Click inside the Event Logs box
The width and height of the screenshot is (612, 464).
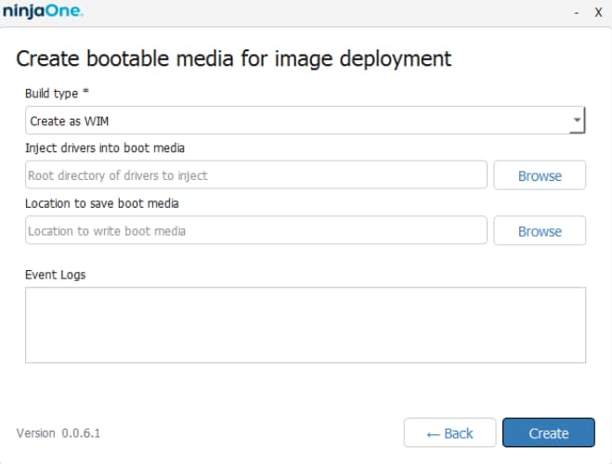[x=305, y=325]
